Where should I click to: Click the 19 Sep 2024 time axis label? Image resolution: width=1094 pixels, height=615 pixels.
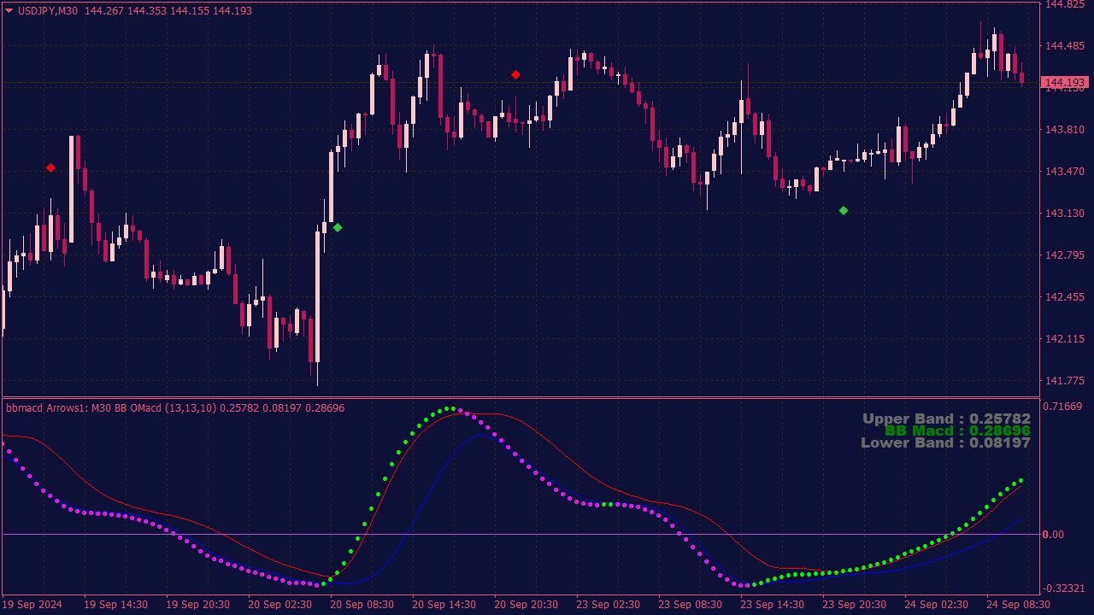[33, 605]
